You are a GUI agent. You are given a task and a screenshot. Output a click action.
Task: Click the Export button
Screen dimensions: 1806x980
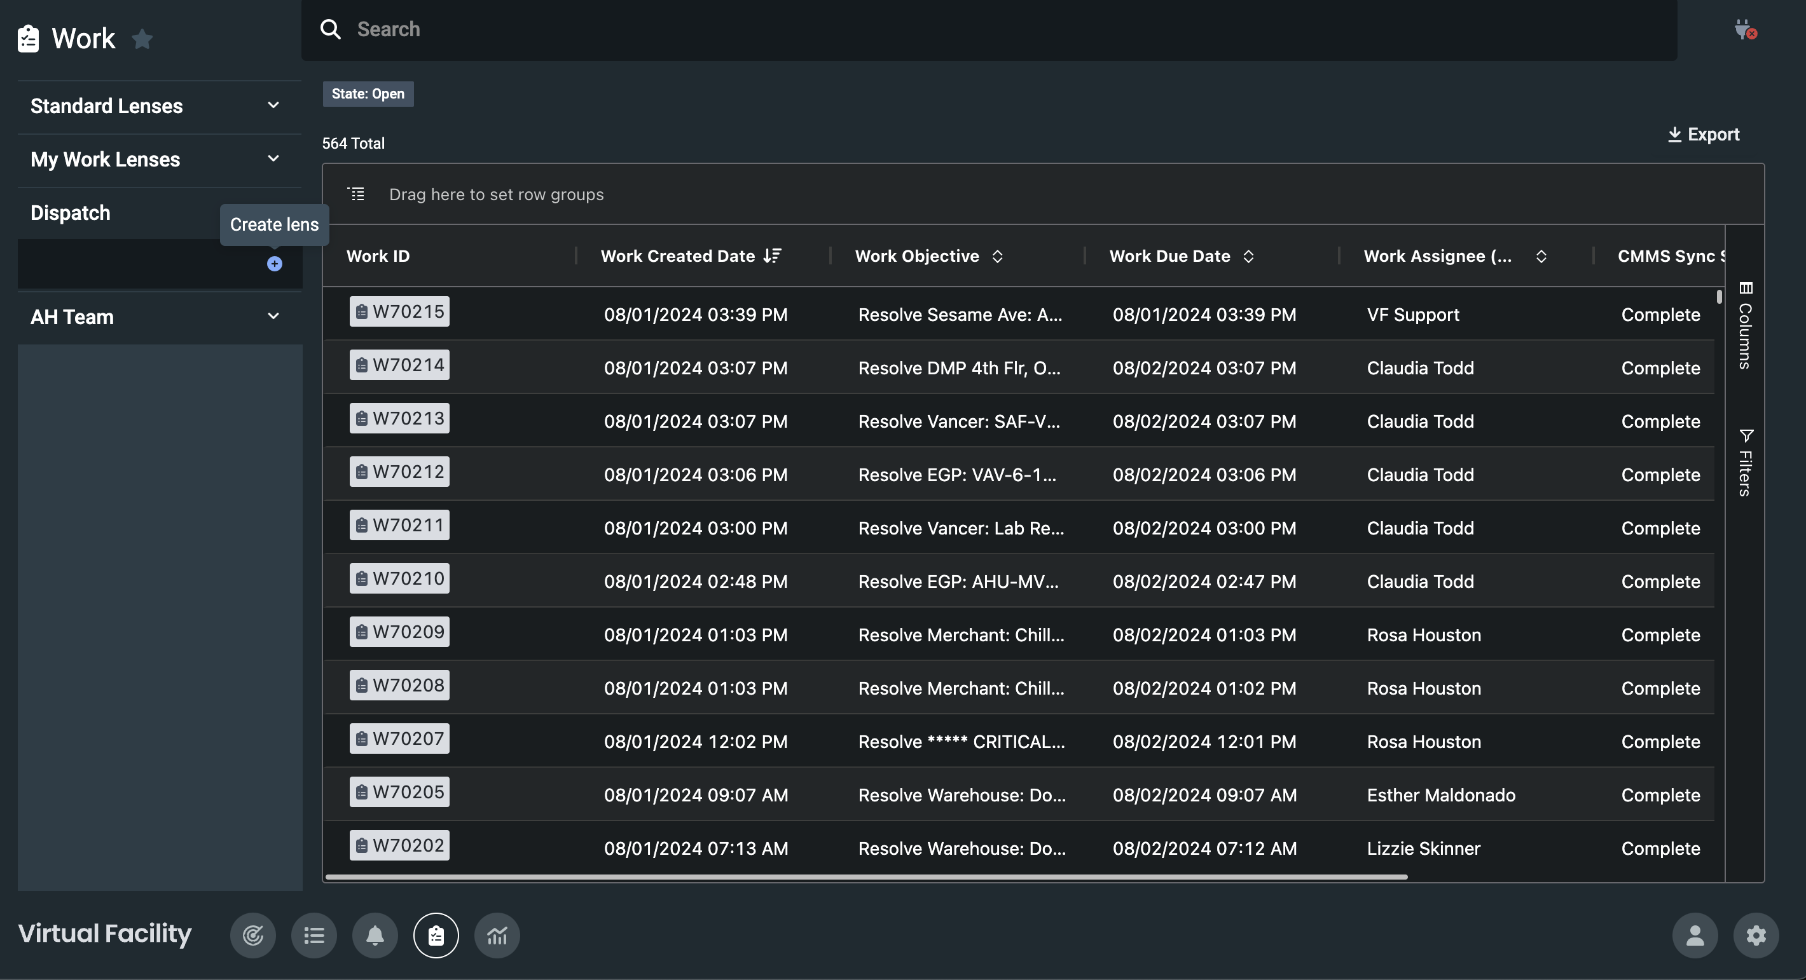point(1703,135)
